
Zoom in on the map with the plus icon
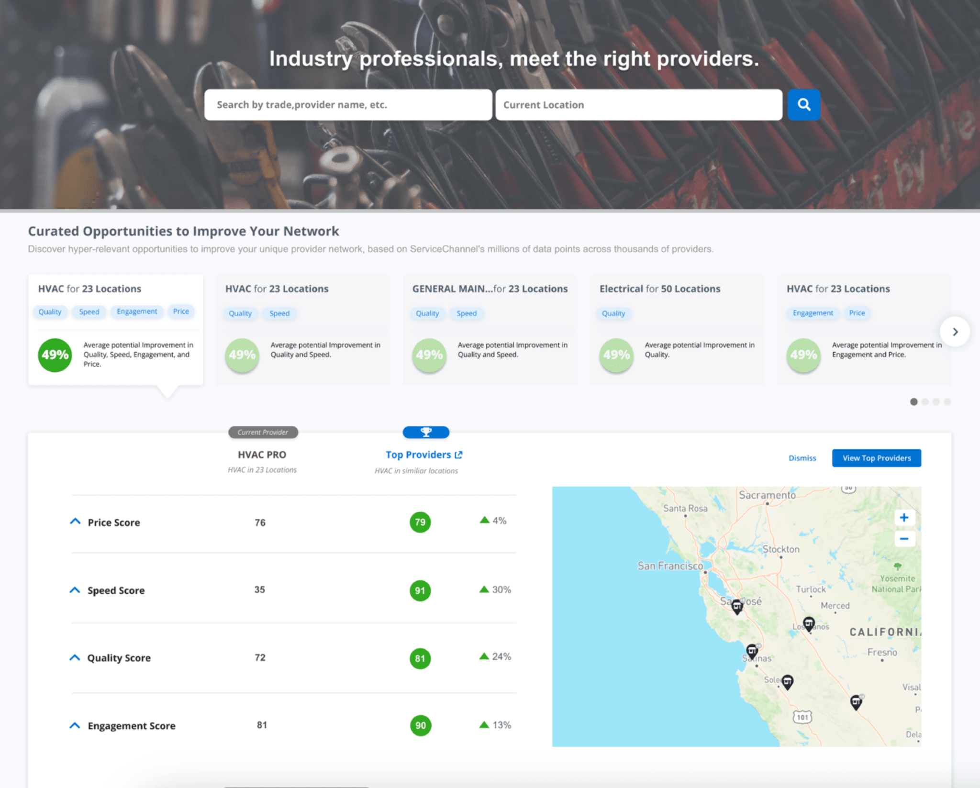pyautogui.click(x=904, y=517)
